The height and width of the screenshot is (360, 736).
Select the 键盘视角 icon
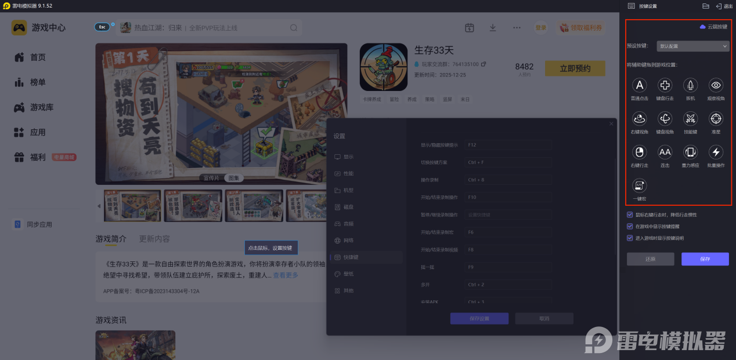point(665,119)
